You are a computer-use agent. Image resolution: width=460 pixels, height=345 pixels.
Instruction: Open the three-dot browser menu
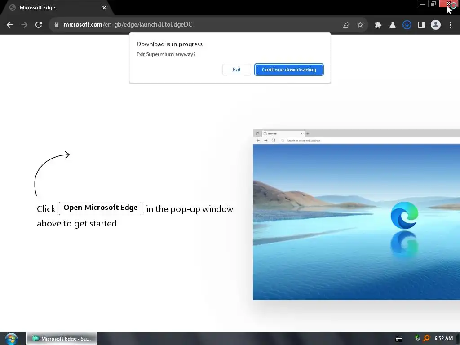tap(450, 25)
